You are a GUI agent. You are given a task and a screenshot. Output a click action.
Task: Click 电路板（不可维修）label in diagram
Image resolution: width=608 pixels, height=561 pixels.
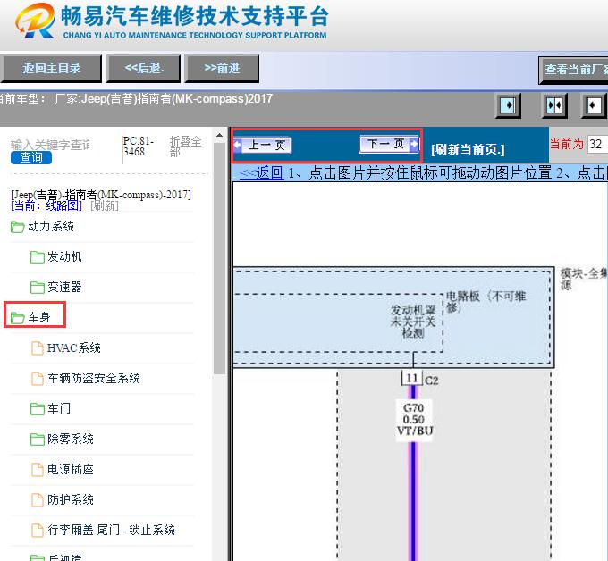(486, 302)
